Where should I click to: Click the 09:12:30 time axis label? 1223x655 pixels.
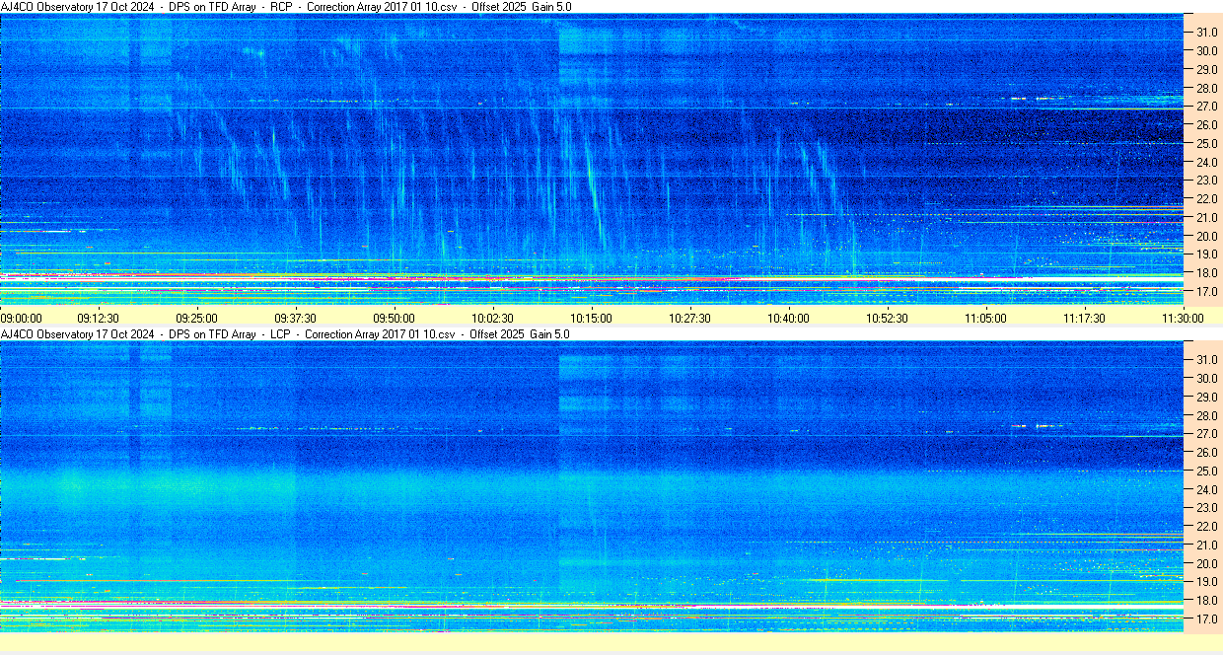click(x=99, y=318)
